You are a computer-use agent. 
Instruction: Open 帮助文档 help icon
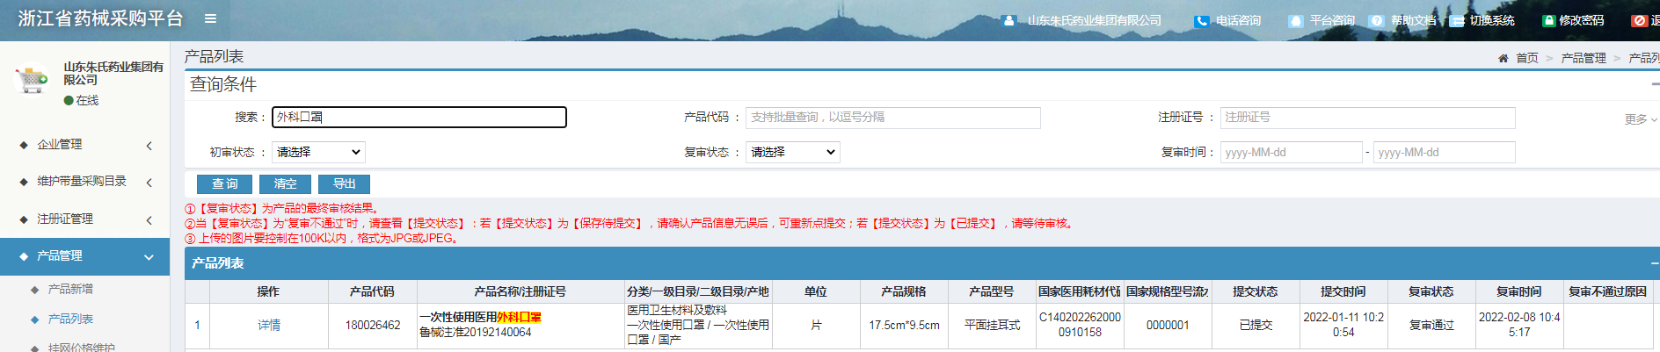pos(1377,21)
